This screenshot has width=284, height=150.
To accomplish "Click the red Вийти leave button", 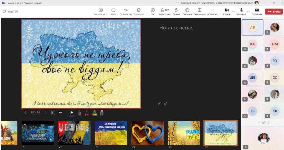I will 274,12.
